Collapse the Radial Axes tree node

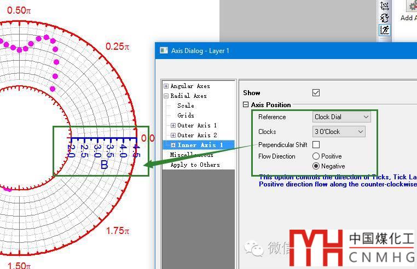(166, 96)
